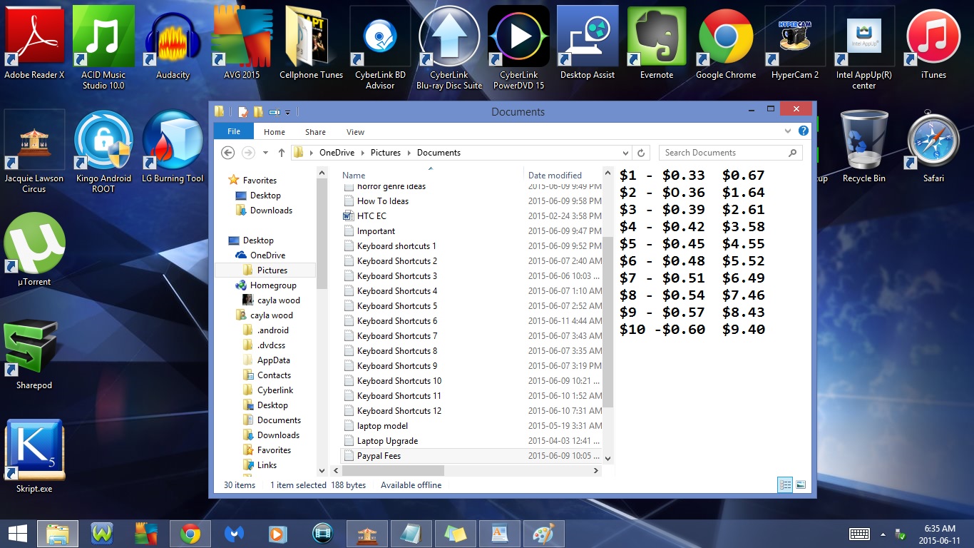Image resolution: width=974 pixels, height=548 pixels.
Task: Go up one folder level arrow
Action: coord(282,153)
